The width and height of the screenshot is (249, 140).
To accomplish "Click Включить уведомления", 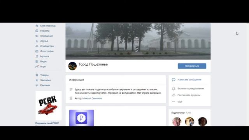I will tap(191, 88).
